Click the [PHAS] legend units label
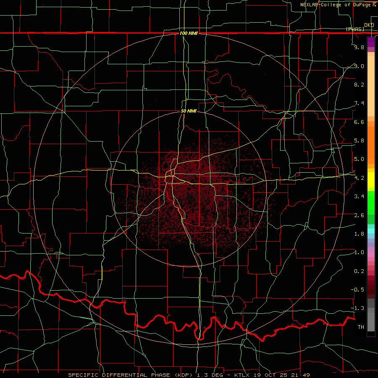This screenshot has width=378, height=378. (x=355, y=29)
